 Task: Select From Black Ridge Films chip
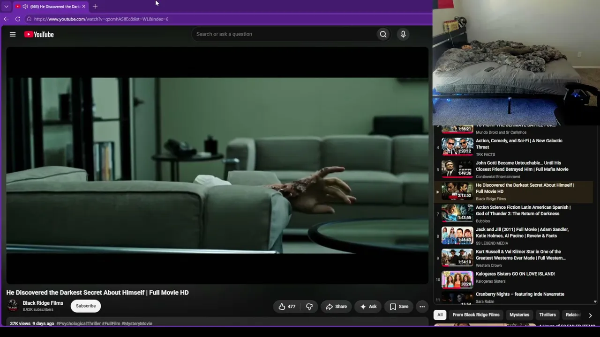(476, 315)
